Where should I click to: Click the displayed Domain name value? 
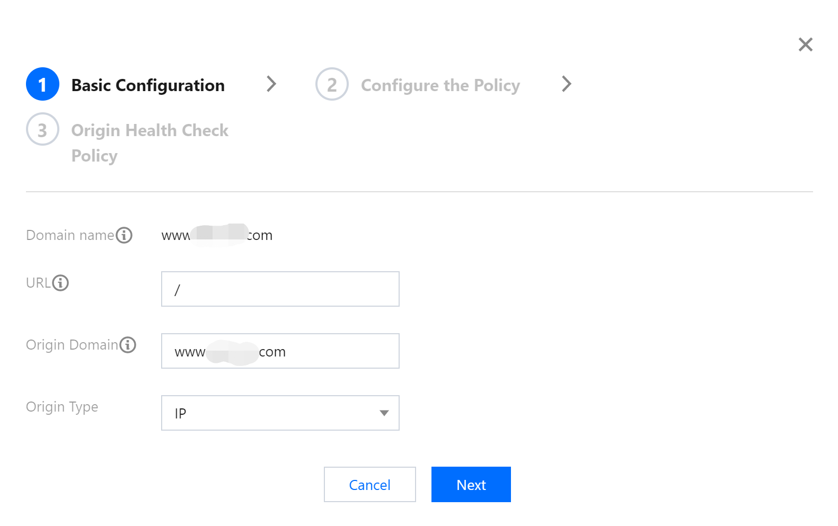coord(217,235)
